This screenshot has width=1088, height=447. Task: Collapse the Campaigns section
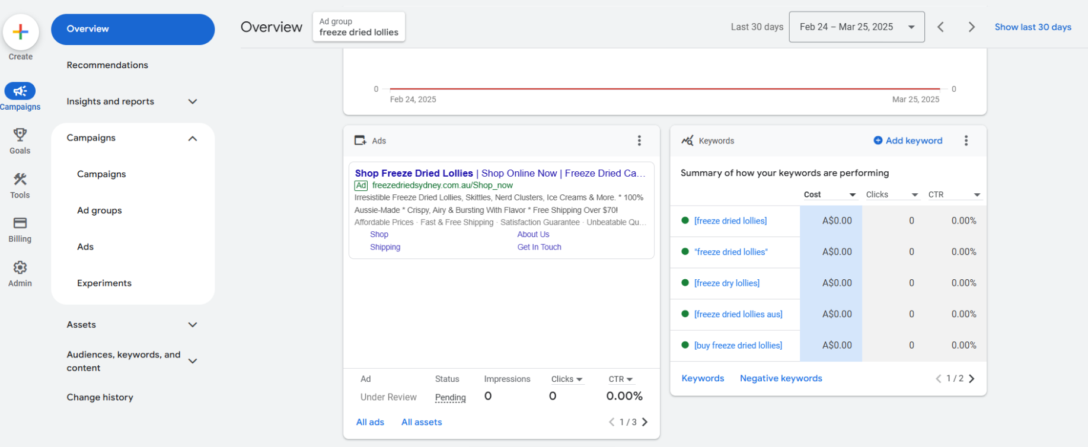pos(192,138)
